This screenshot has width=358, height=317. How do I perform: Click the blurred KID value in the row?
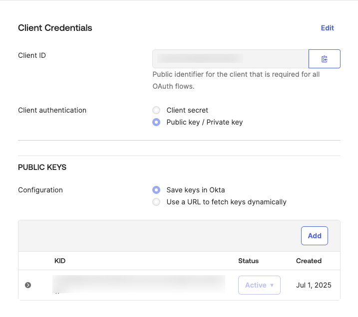coord(139,284)
